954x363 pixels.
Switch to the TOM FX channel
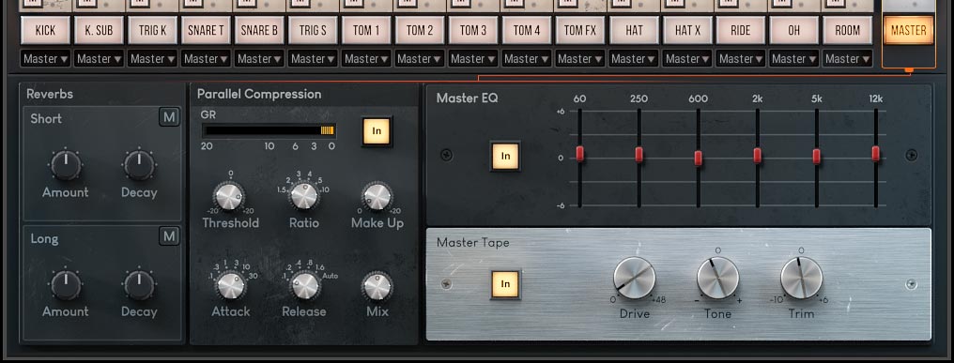580,30
